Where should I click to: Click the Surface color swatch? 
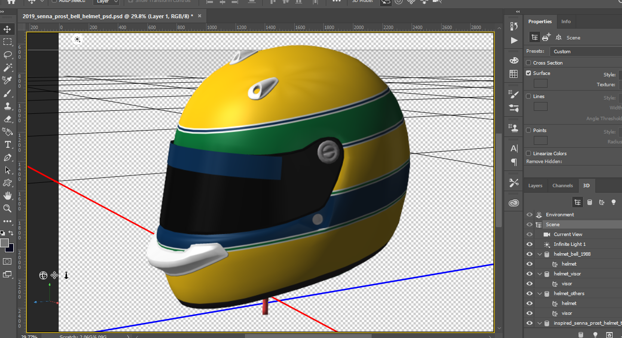tap(541, 84)
